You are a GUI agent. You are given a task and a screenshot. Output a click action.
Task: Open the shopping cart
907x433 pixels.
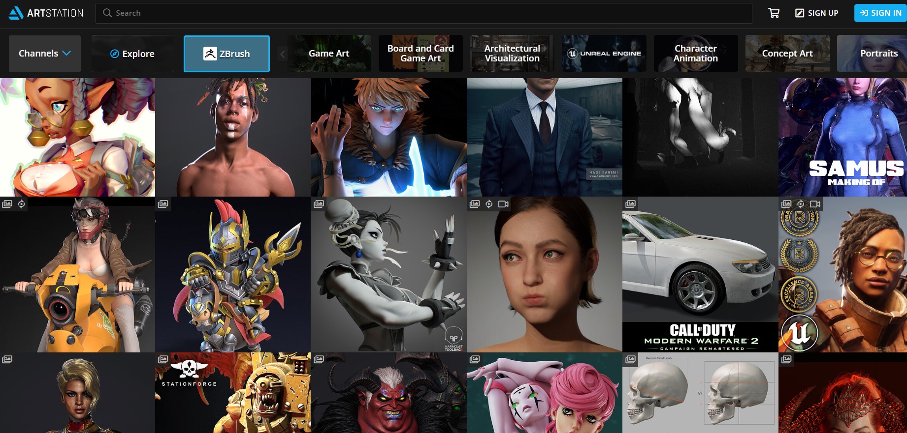[x=774, y=13]
